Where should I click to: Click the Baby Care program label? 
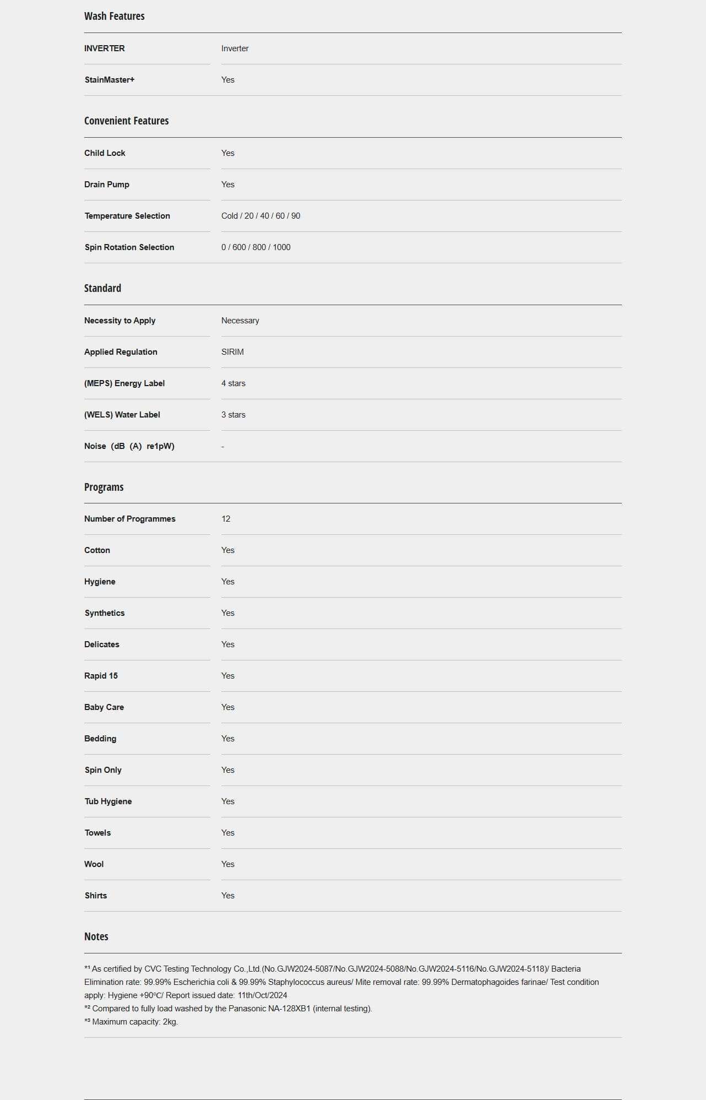(x=104, y=707)
